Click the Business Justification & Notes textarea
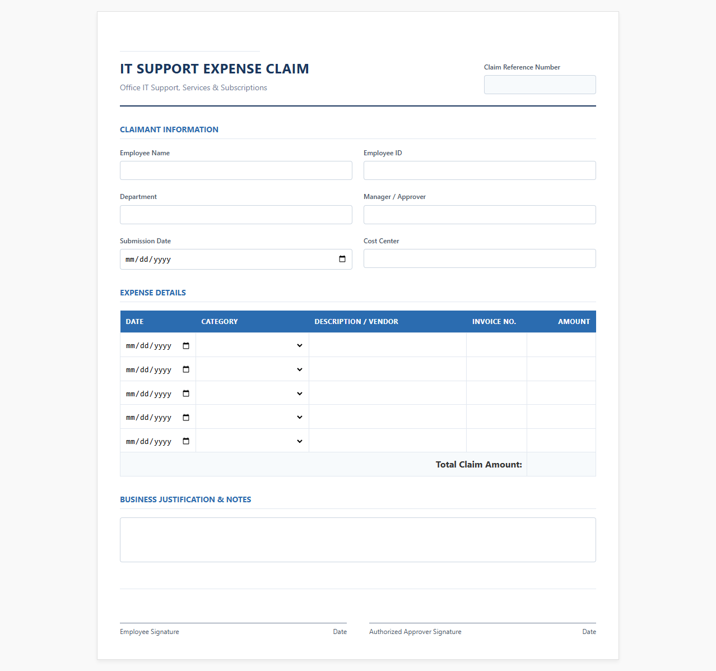 click(x=358, y=540)
